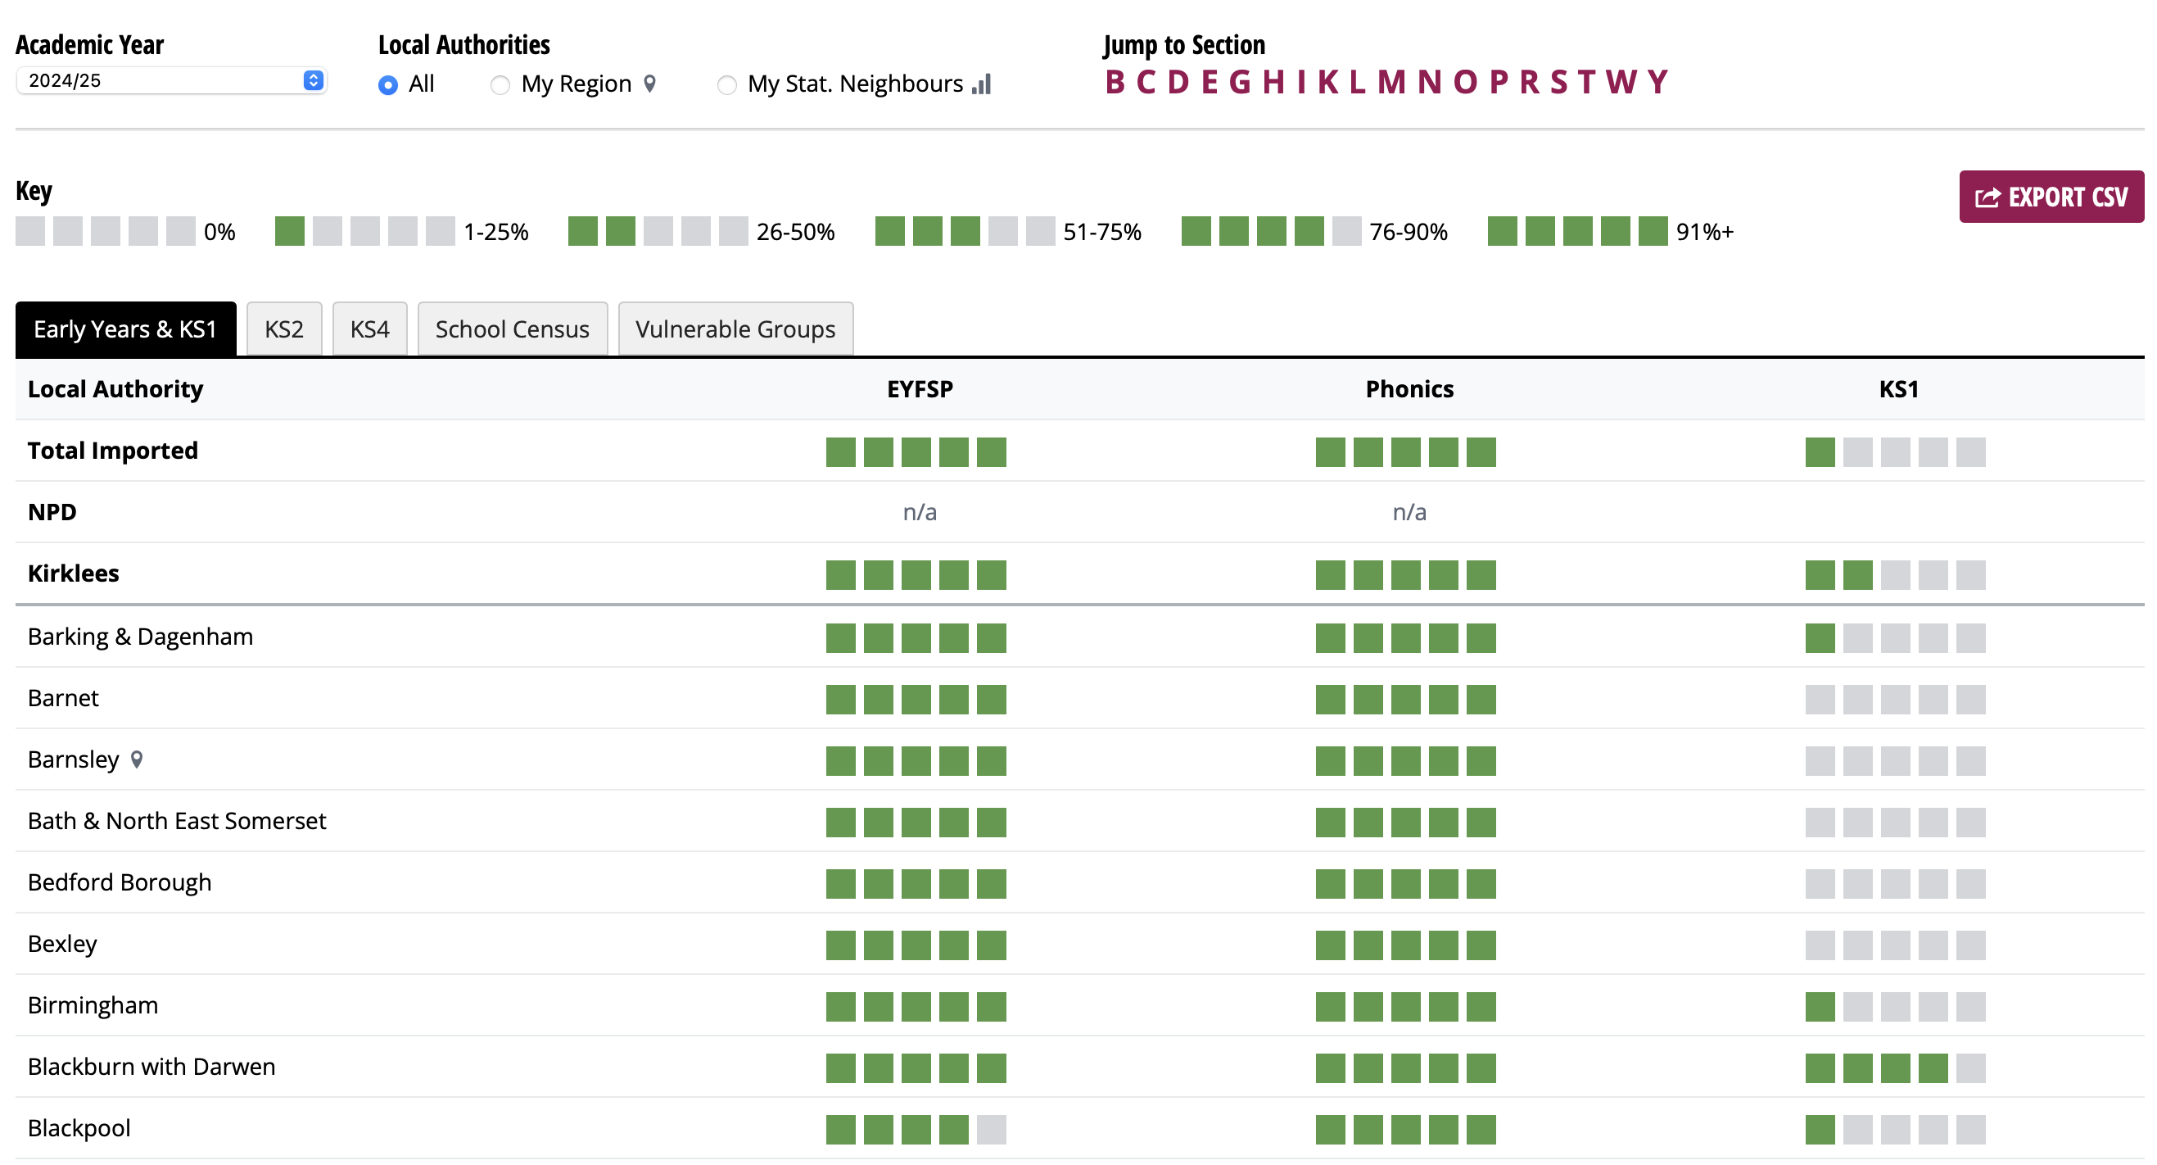Click the Local Authority column header

click(115, 389)
